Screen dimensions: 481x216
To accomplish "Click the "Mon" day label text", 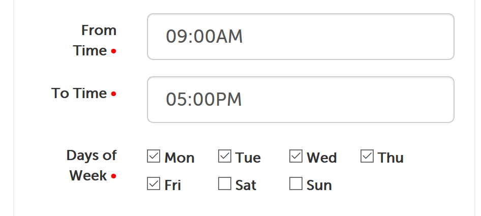I will click(x=179, y=158).
